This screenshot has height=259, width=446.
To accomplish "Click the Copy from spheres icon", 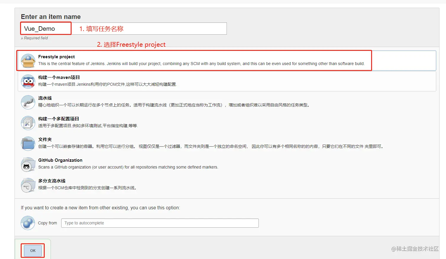I will 28,223.
